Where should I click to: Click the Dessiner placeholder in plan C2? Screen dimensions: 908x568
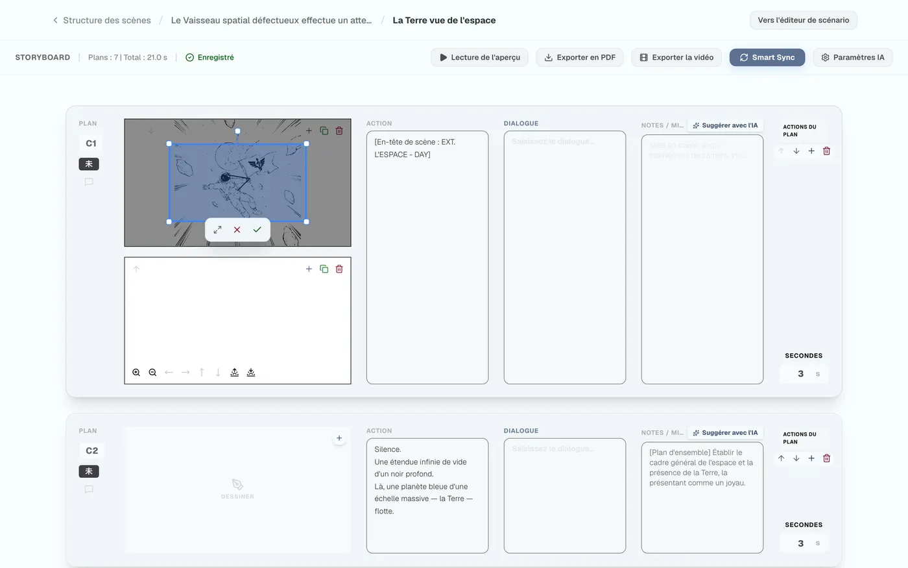[237, 489]
